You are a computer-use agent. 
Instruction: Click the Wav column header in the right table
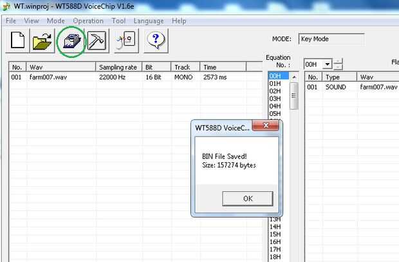point(378,77)
